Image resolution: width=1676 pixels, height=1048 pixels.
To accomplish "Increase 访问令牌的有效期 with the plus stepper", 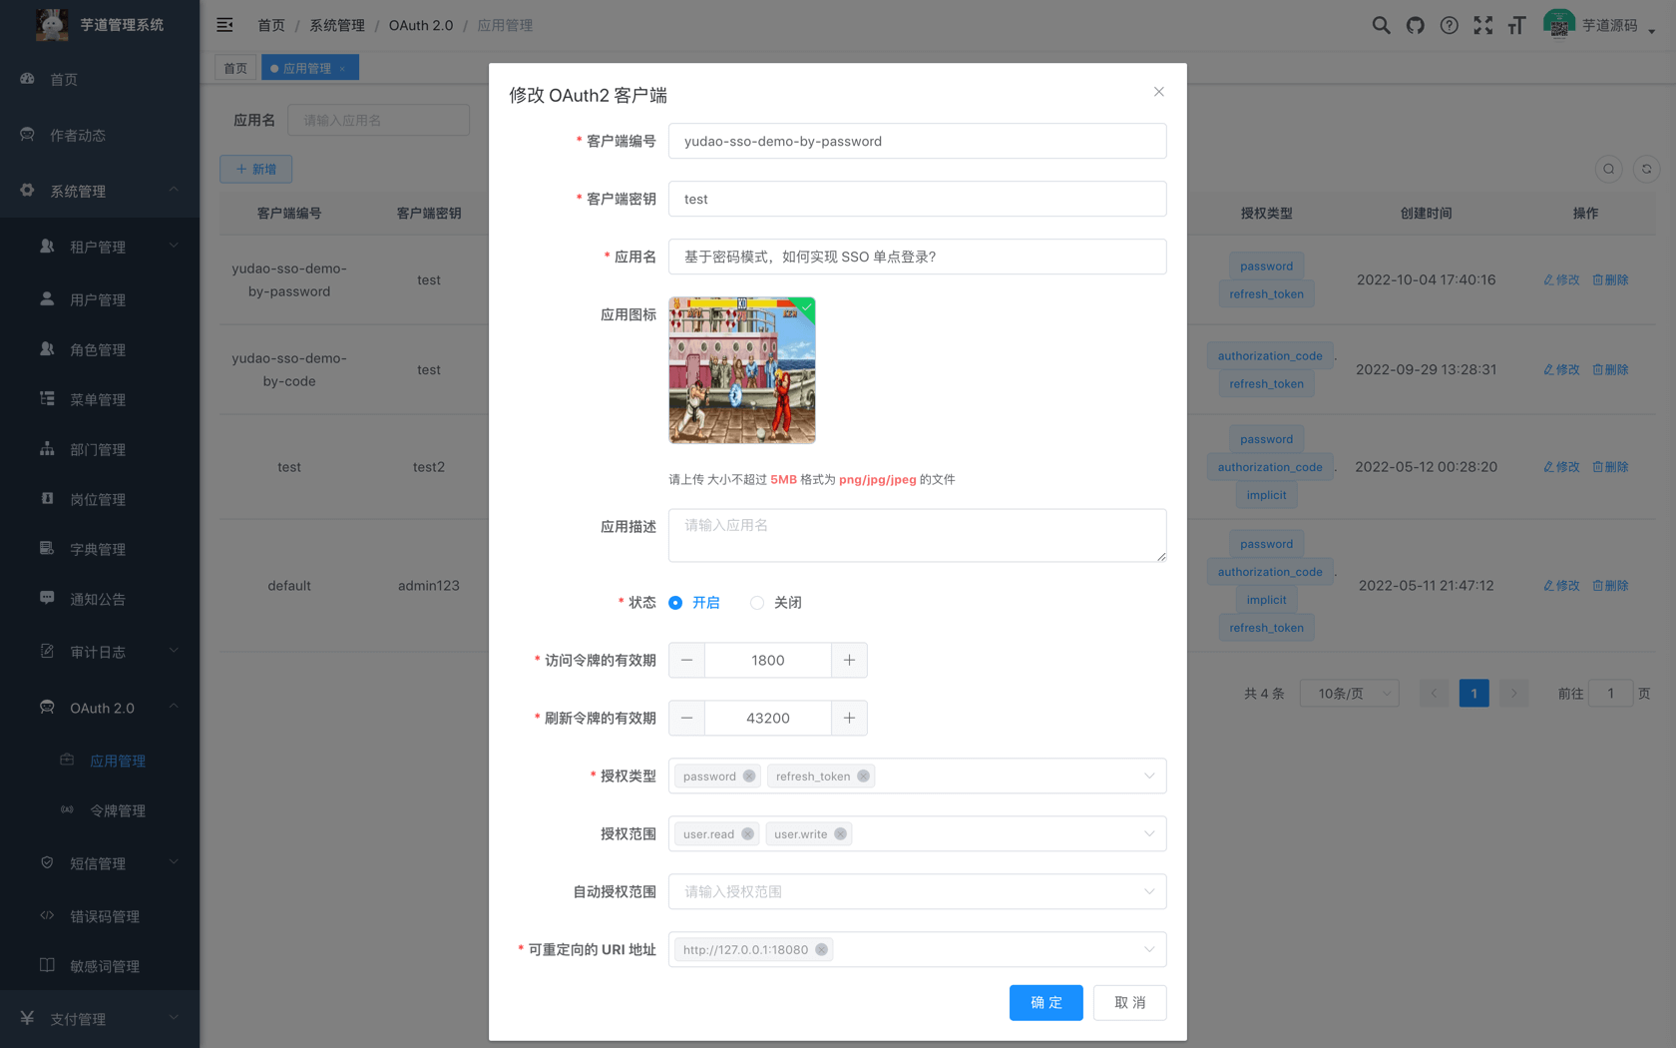I will tap(849, 660).
